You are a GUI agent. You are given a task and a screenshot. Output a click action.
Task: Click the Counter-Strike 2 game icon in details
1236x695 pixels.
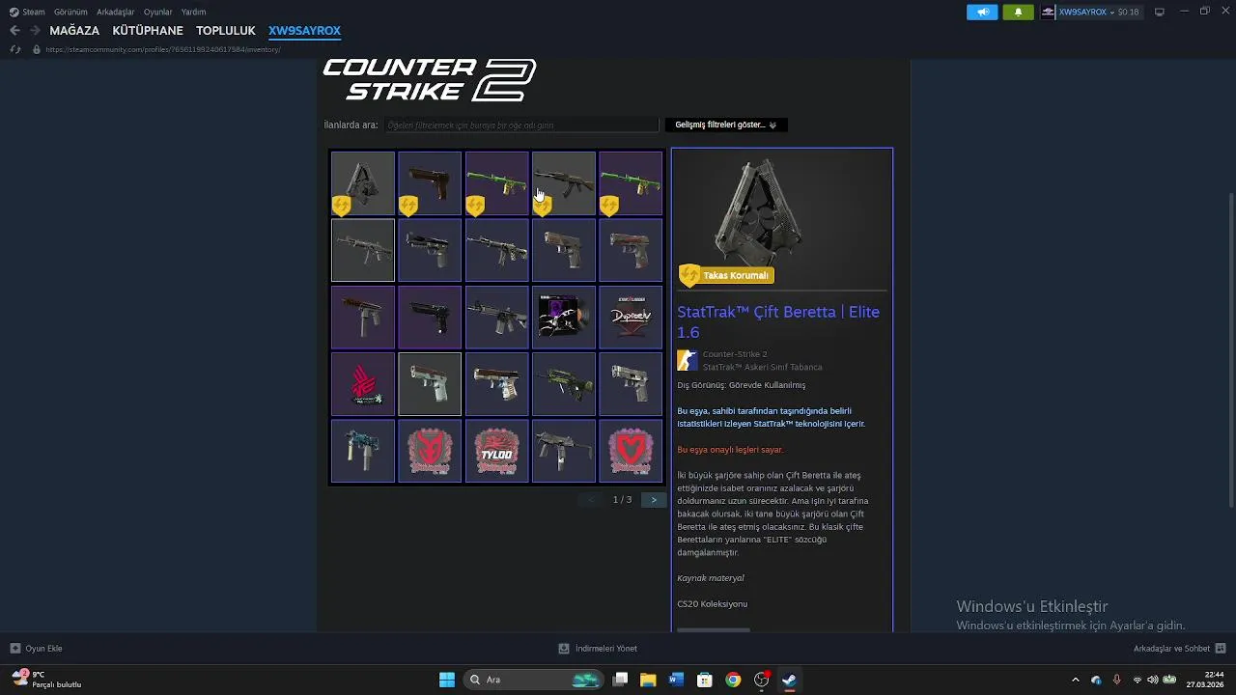tap(688, 360)
